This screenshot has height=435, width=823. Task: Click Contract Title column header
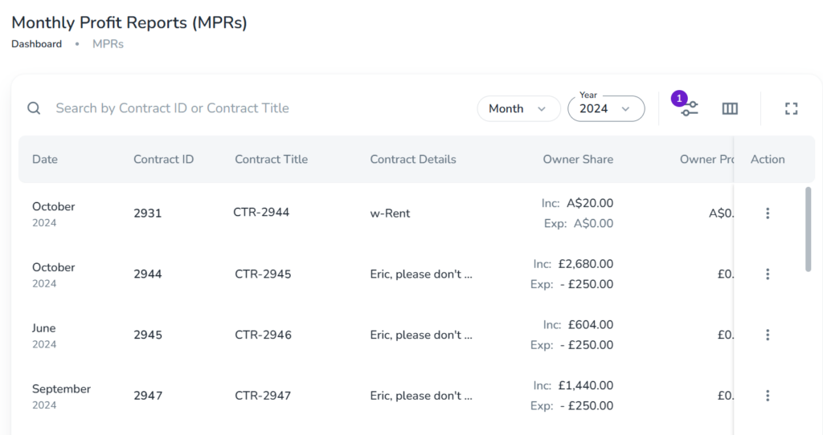tap(271, 159)
